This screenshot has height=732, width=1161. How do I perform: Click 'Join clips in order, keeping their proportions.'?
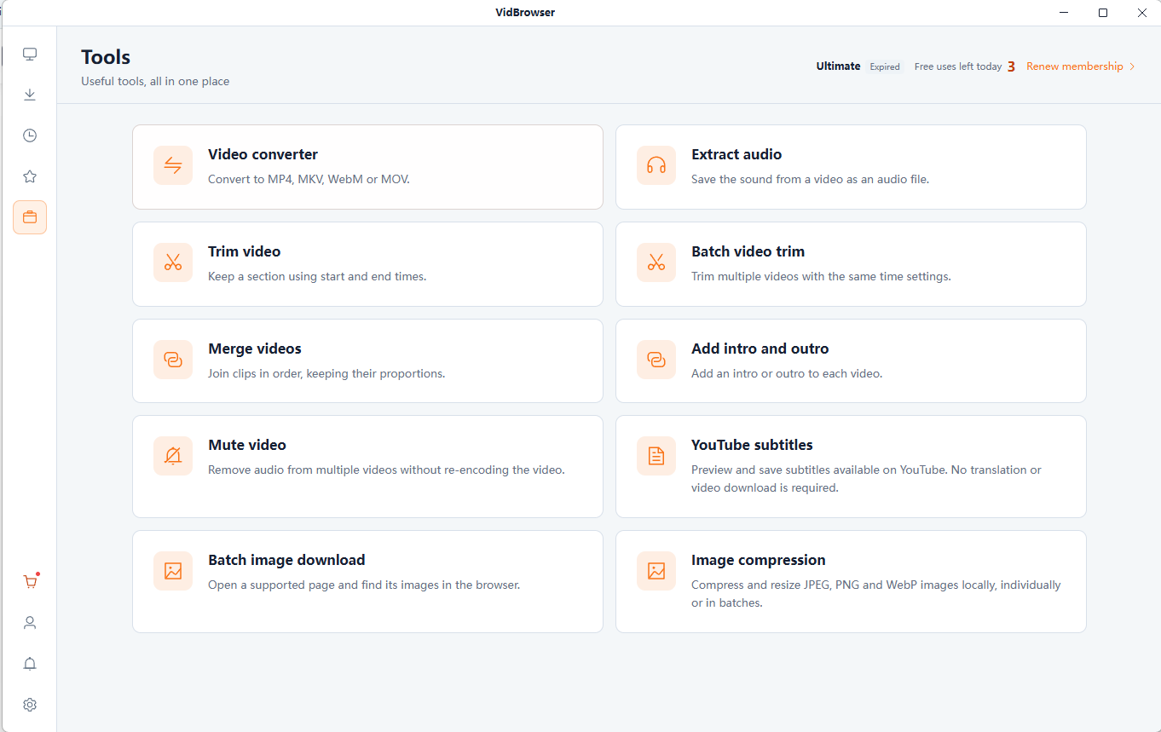coord(326,373)
